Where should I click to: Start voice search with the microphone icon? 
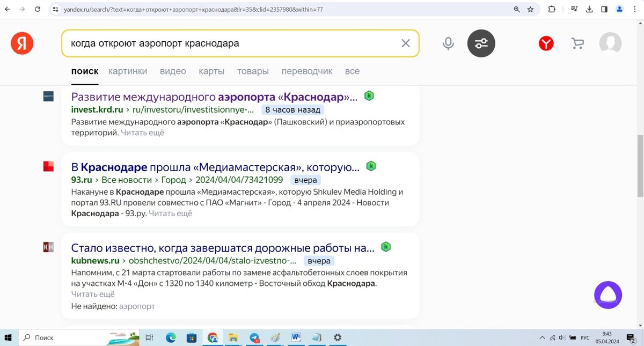448,43
